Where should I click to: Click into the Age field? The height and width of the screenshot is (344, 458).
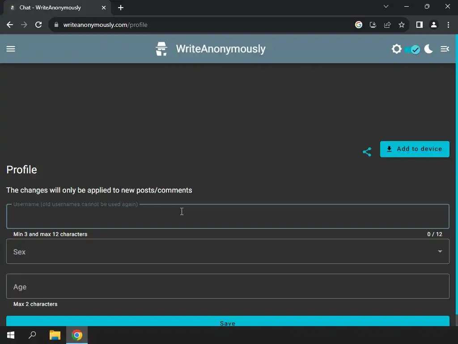tap(228, 286)
